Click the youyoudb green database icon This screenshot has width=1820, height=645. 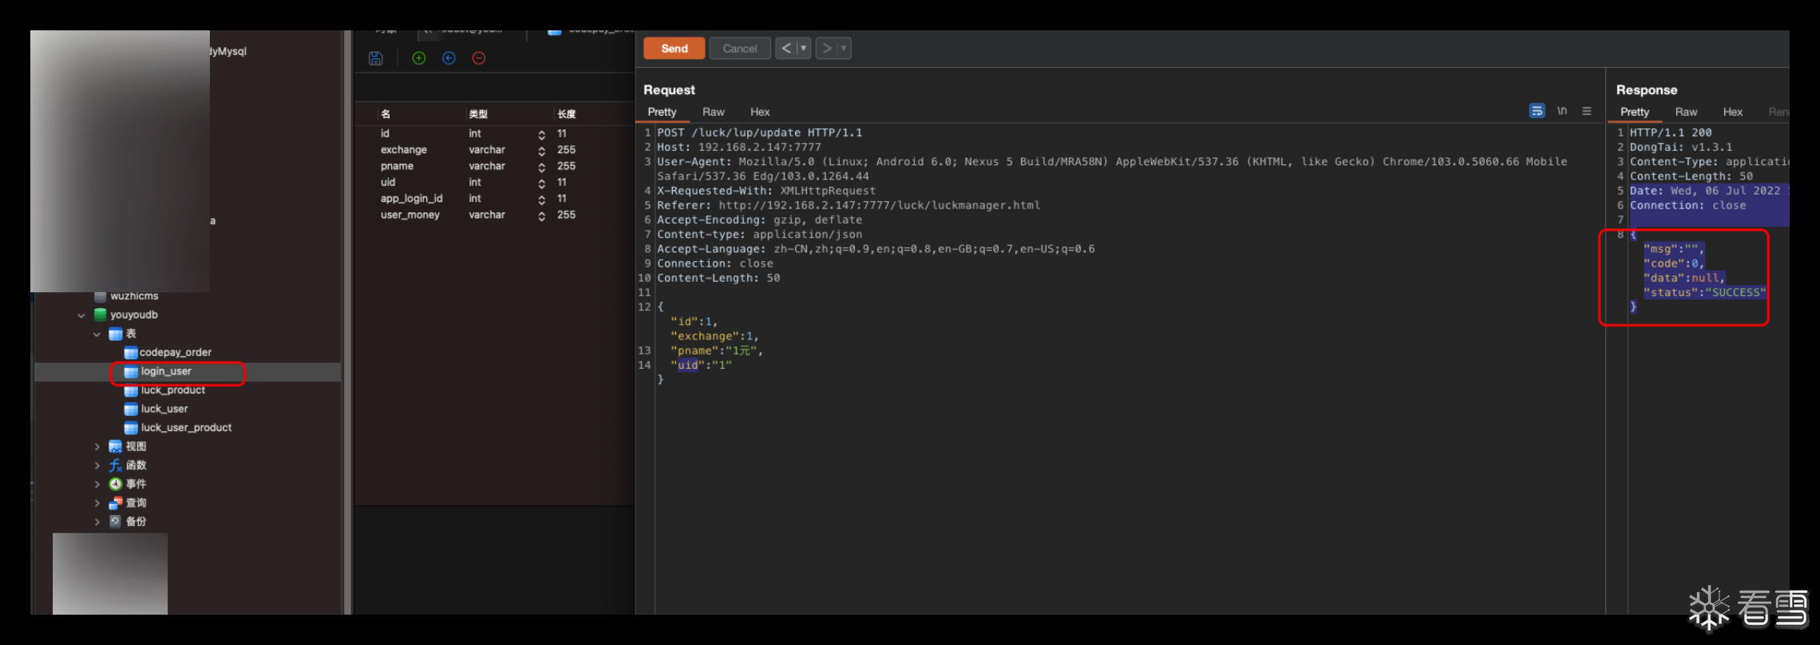tap(101, 315)
